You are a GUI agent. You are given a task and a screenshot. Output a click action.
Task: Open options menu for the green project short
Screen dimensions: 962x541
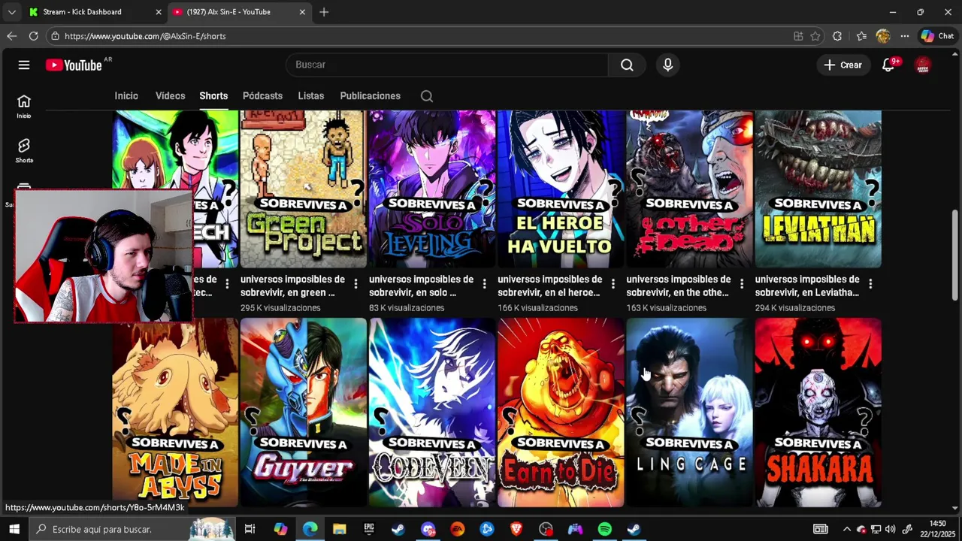(x=355, y=284)
